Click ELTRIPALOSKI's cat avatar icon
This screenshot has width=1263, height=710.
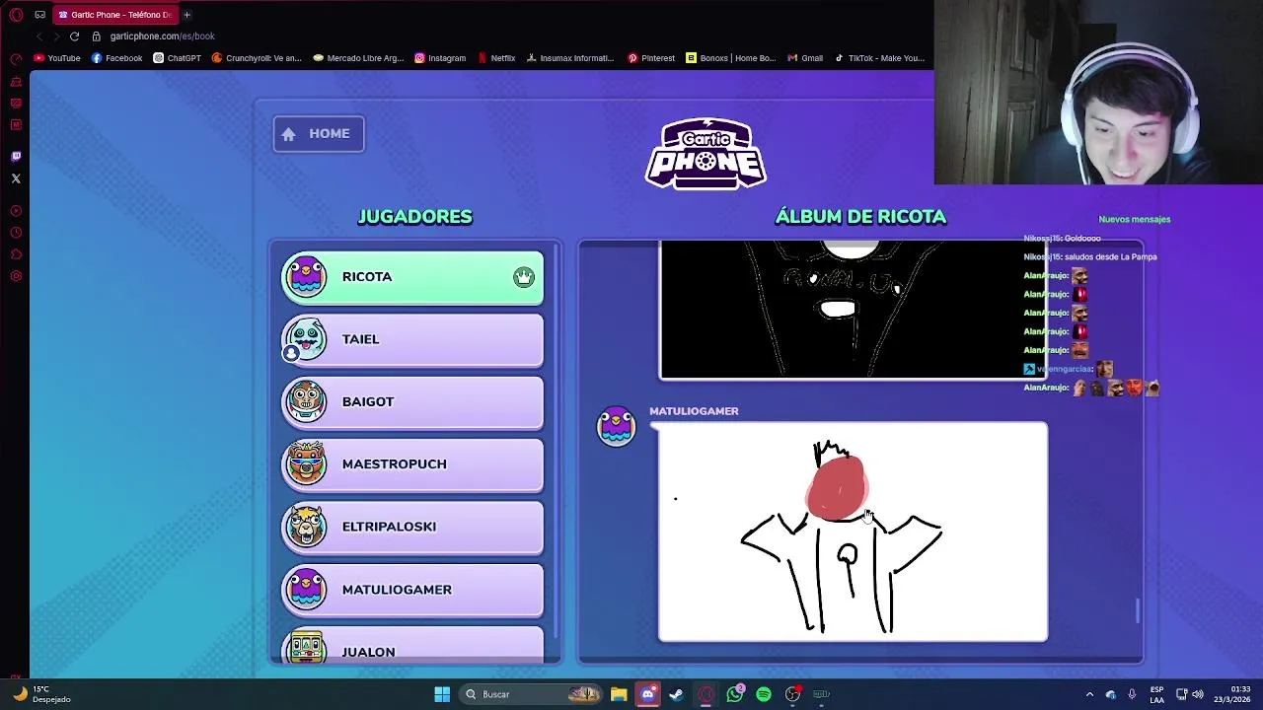point(306,527)
